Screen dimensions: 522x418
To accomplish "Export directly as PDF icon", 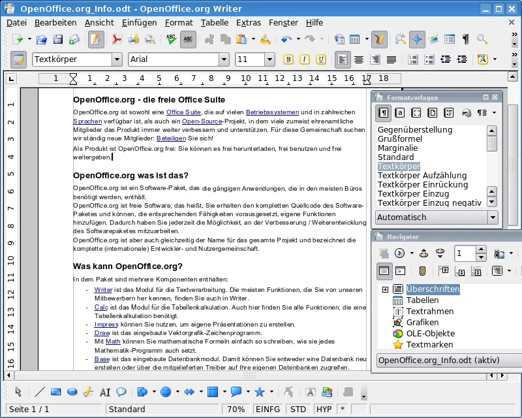I will tap(117, 40).
